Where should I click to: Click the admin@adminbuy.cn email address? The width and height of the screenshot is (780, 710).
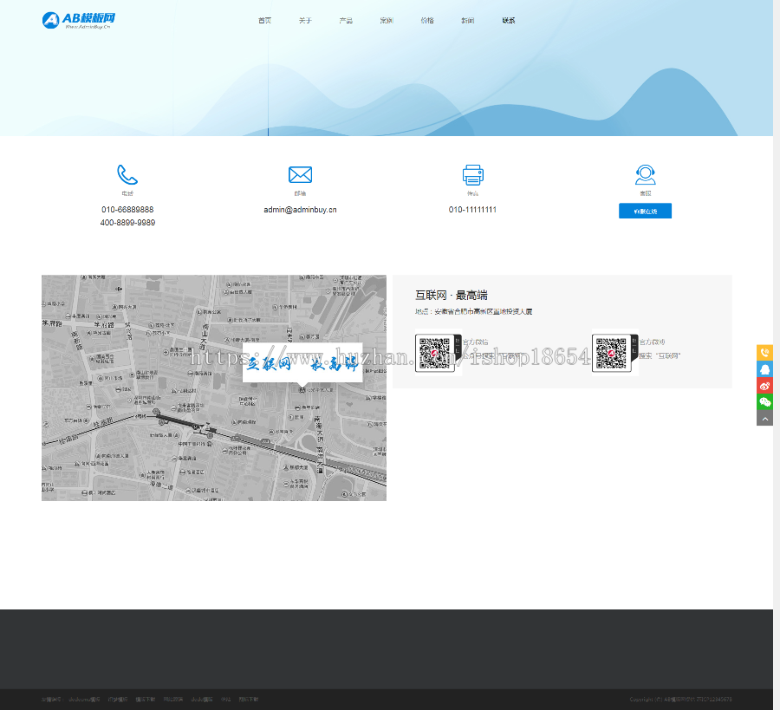[x=300, y=210]
